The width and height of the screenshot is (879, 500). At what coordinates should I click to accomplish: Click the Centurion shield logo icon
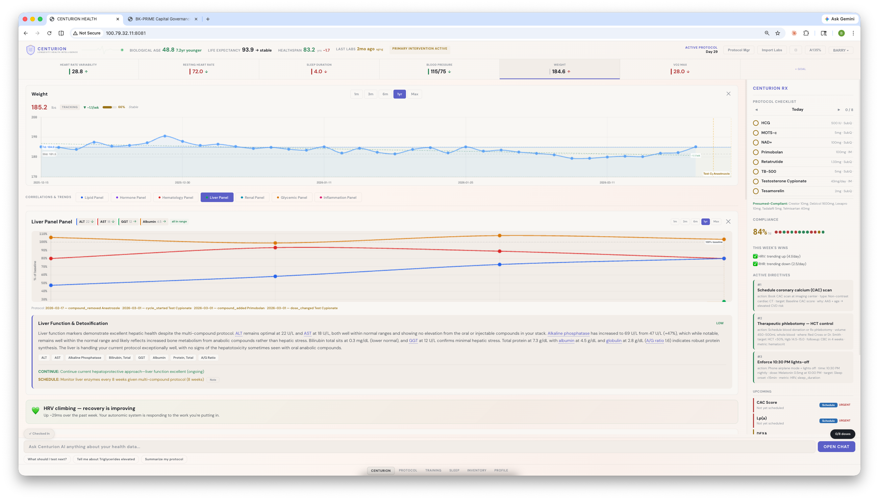point(31,50)
